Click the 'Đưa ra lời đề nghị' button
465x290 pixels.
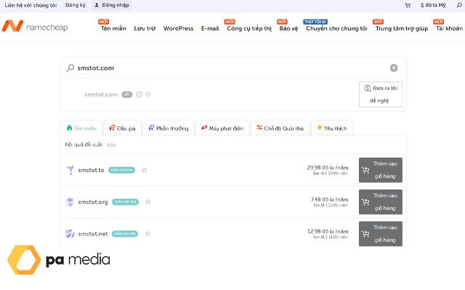381,94
